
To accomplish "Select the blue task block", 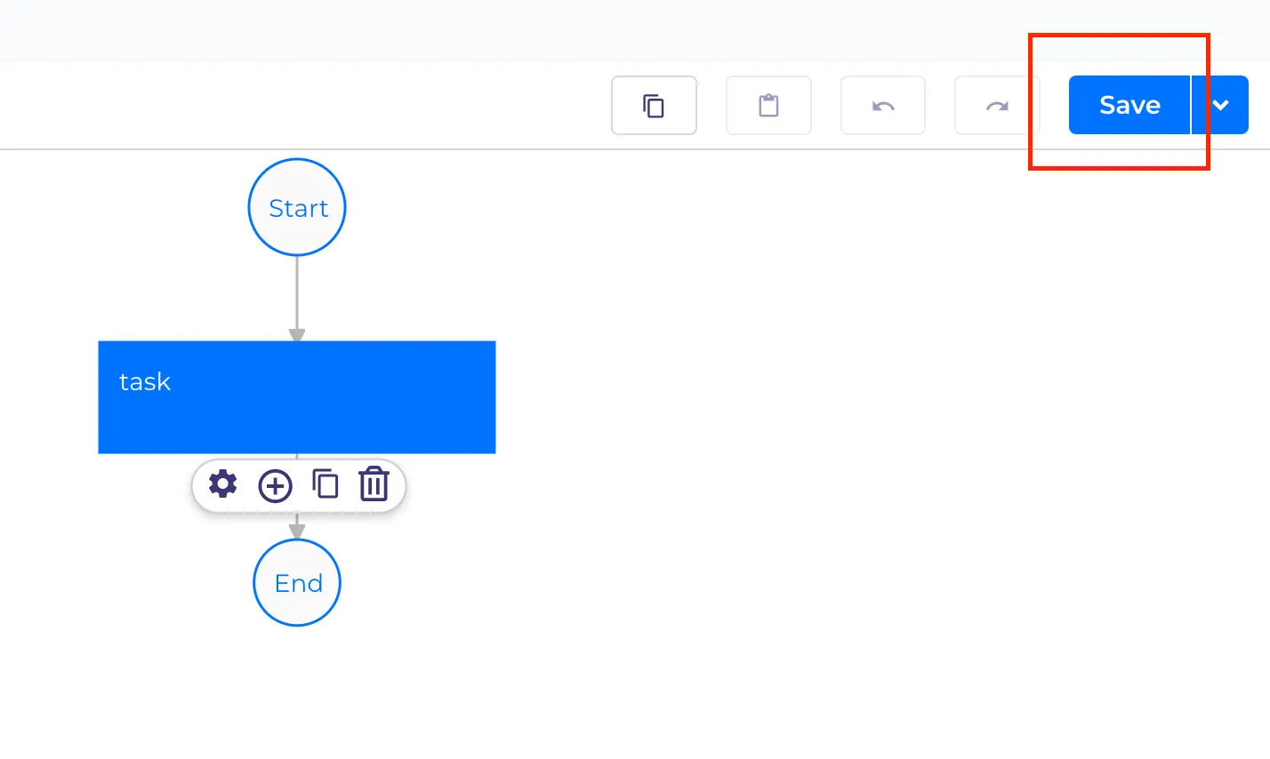I will 297,397.
